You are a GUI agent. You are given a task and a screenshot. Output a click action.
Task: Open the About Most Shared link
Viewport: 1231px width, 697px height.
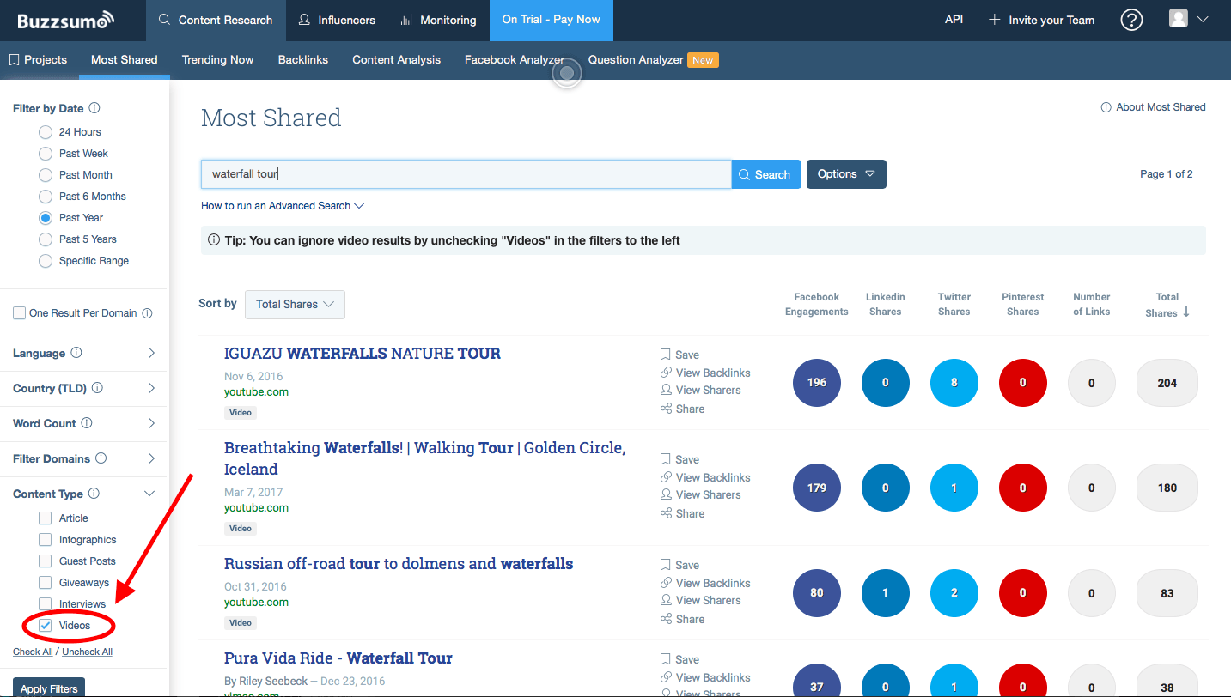click(1161, 107)
